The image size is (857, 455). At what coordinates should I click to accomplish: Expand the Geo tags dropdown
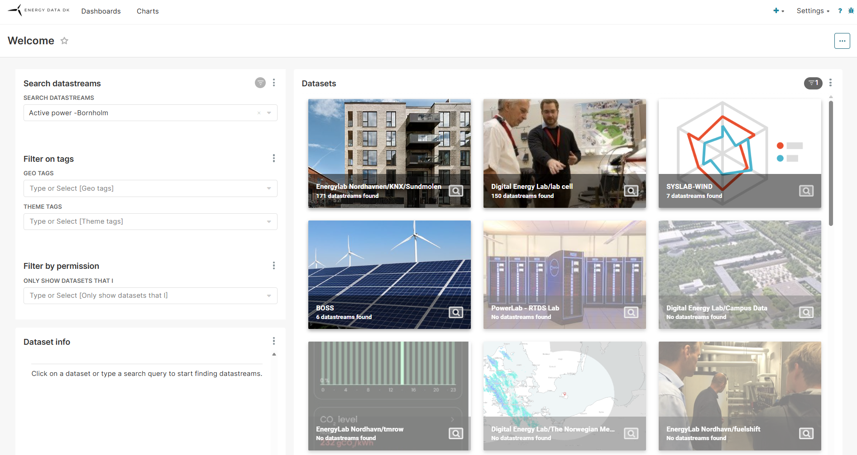click(269, 188)
